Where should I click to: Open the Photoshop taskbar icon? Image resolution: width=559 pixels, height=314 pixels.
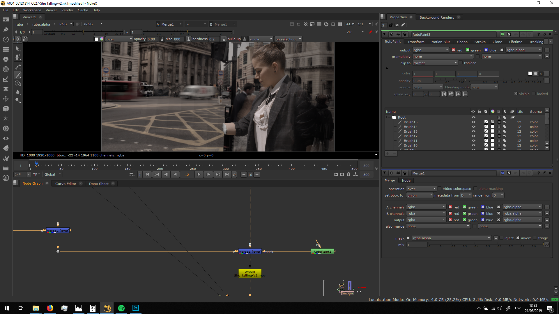pyautogui.click(x=135, y=308)
